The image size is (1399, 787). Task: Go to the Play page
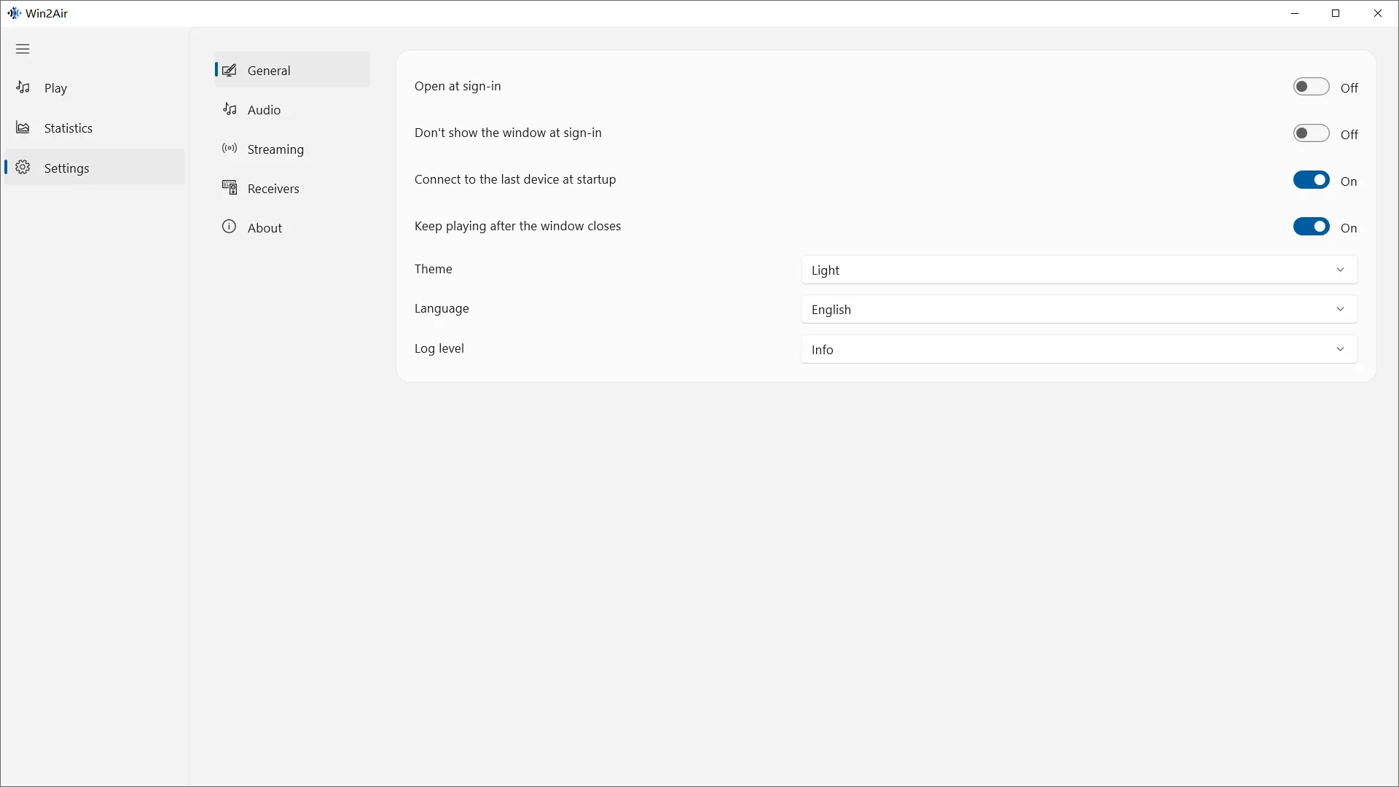tap(95, 88)
